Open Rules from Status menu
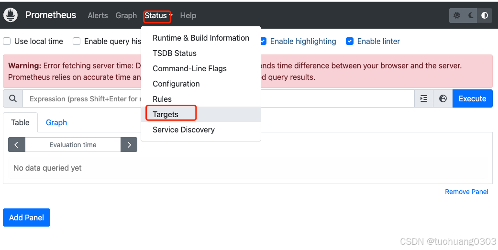 pos(201,99)
